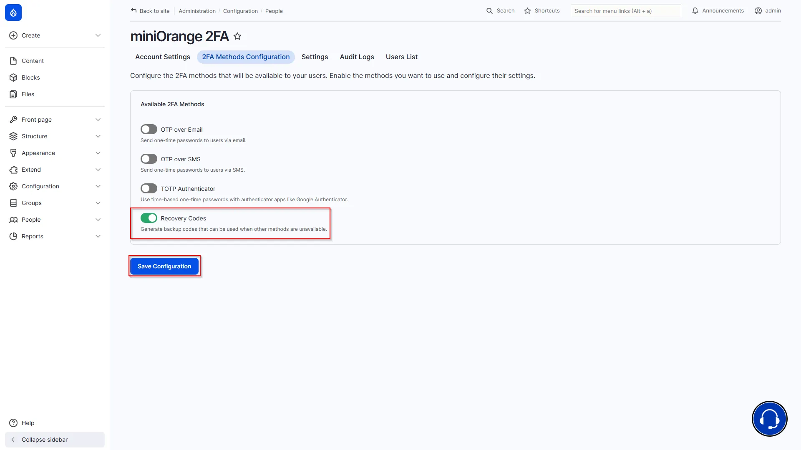Add miniOrange 2FA to shortcuts star

click(237, 36)
